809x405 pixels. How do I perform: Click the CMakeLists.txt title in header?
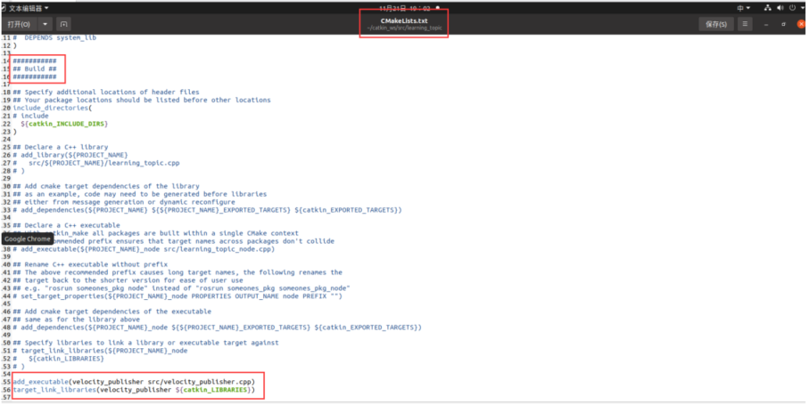(x=404, y=21)
